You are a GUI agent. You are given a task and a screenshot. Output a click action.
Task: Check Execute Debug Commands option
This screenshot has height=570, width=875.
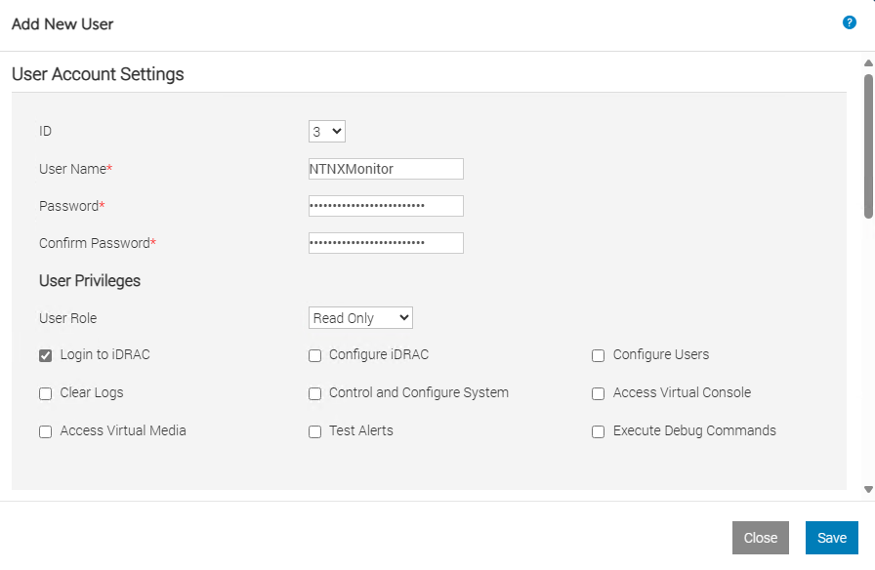click(x=598, y=431)
